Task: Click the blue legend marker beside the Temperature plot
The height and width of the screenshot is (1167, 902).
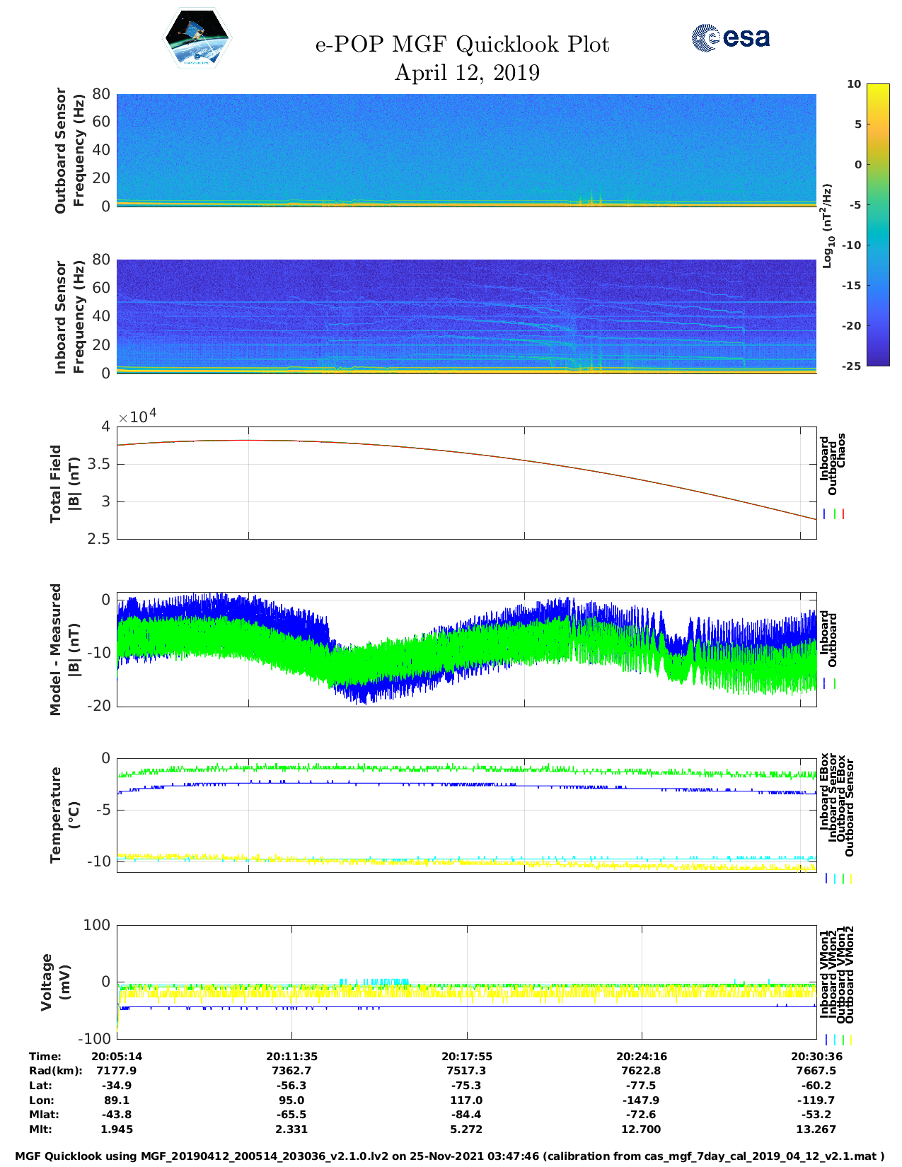Action: [x=826, y=878]
